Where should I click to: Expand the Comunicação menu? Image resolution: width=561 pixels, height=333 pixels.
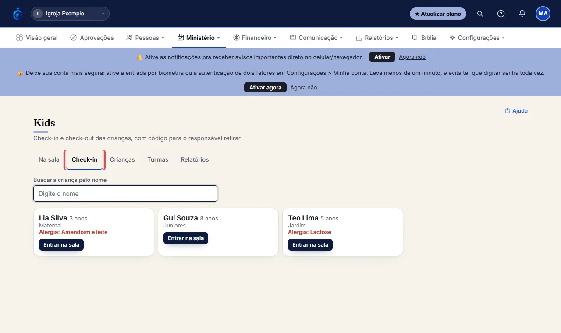[x=316, y=38]
